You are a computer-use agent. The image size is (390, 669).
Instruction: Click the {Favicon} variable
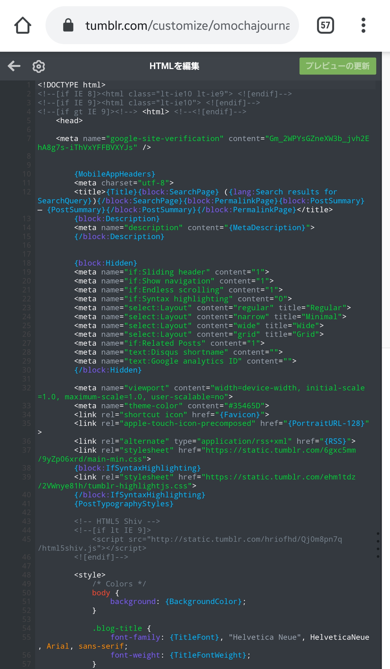pos(240,415)
